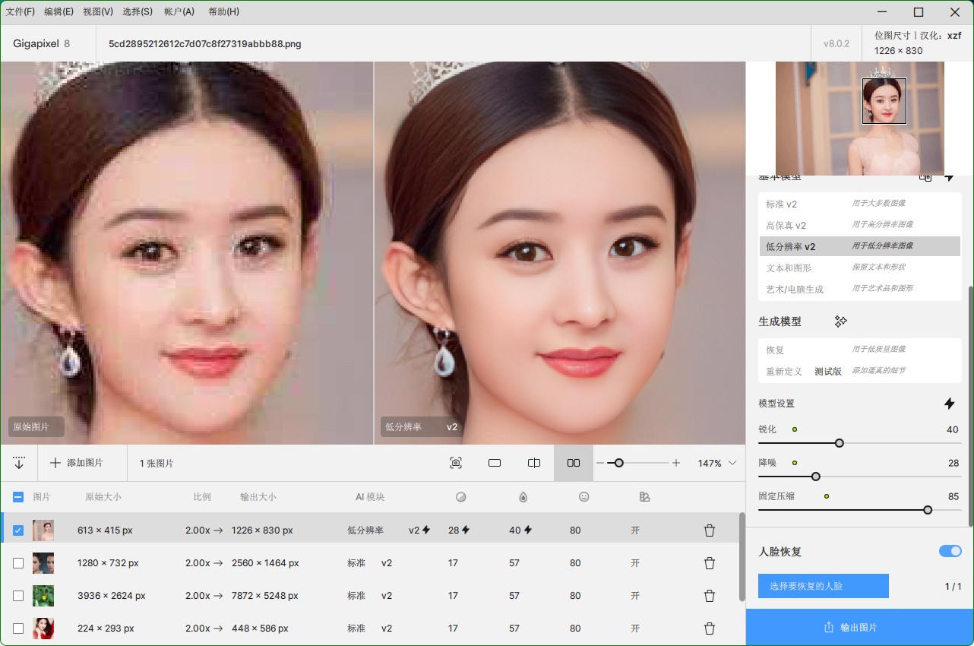This screenshot has height=646, width=974.
Task: Open the 帐户(A) menu
Action: (179, 11)
